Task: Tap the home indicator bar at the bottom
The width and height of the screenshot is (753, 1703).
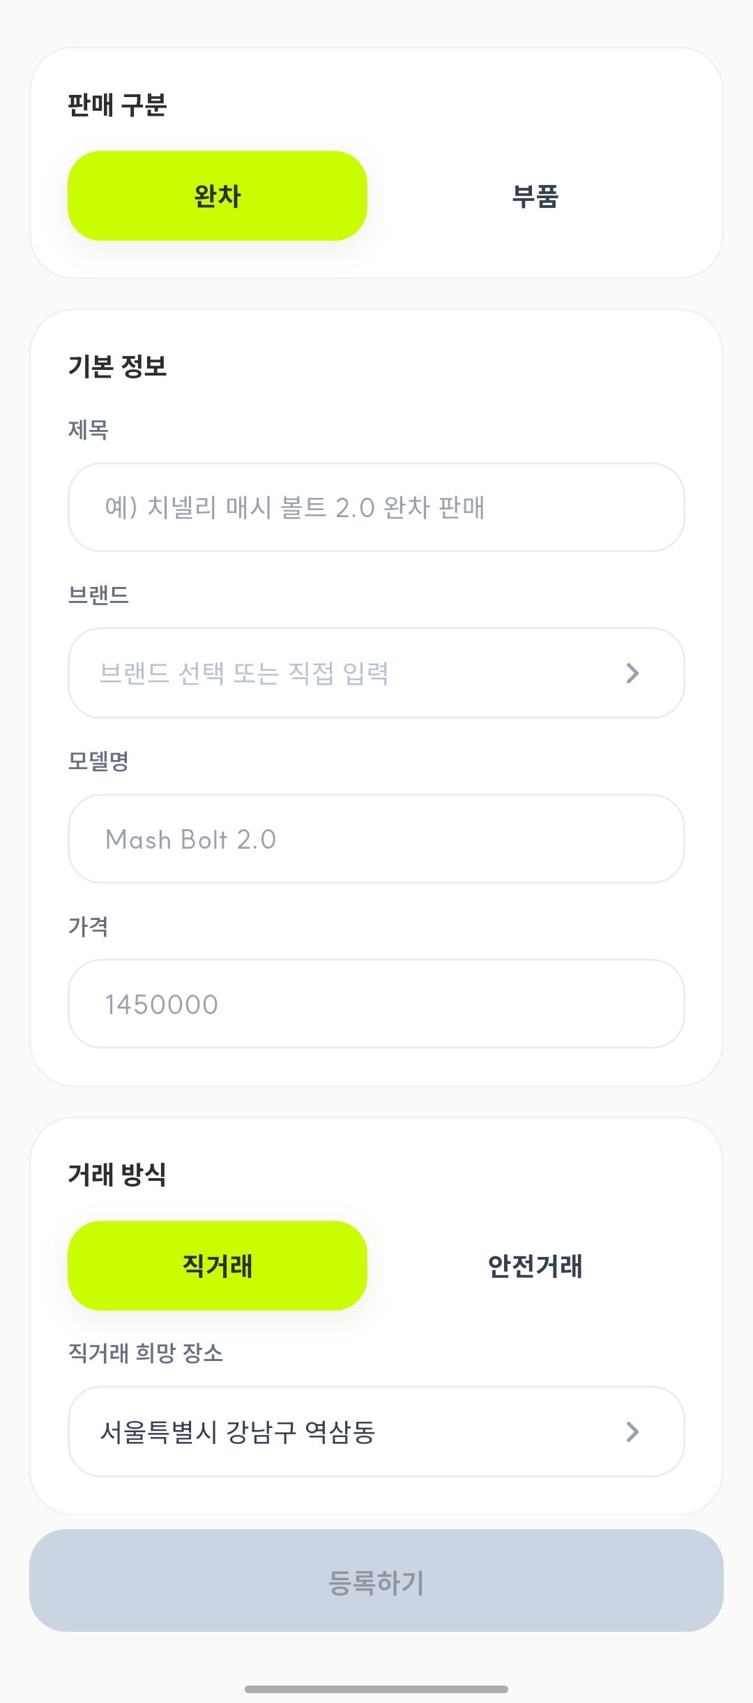Action: 376,1689
